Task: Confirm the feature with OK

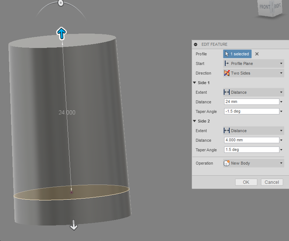Action: (x=246, y=182)
